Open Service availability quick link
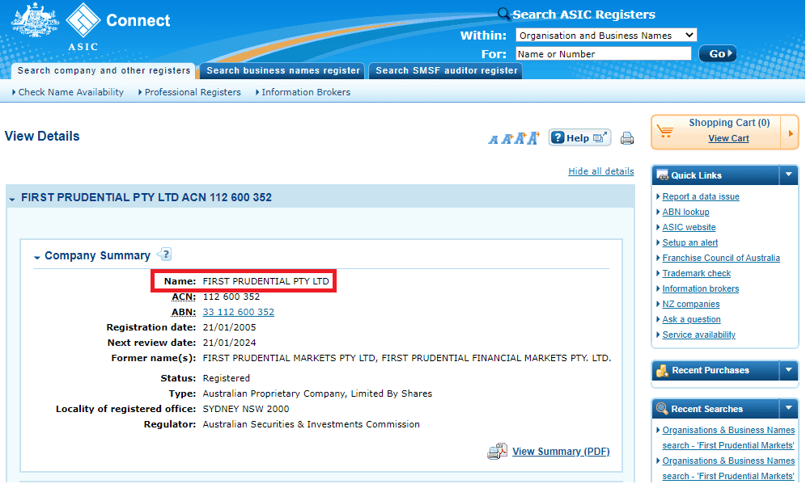 click(x=698, y=335)
